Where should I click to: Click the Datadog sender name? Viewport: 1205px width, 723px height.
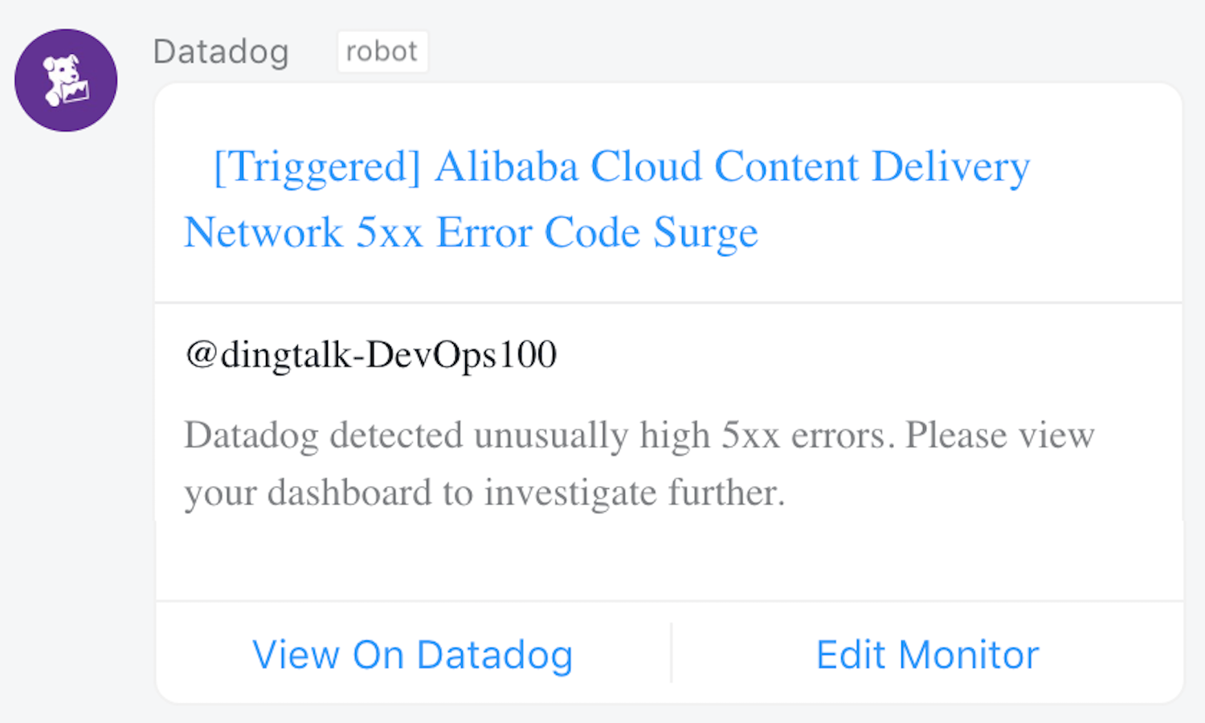[x=221, y=51]
